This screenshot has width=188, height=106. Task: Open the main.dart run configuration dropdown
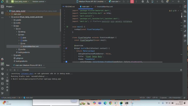tap(115, 2)
